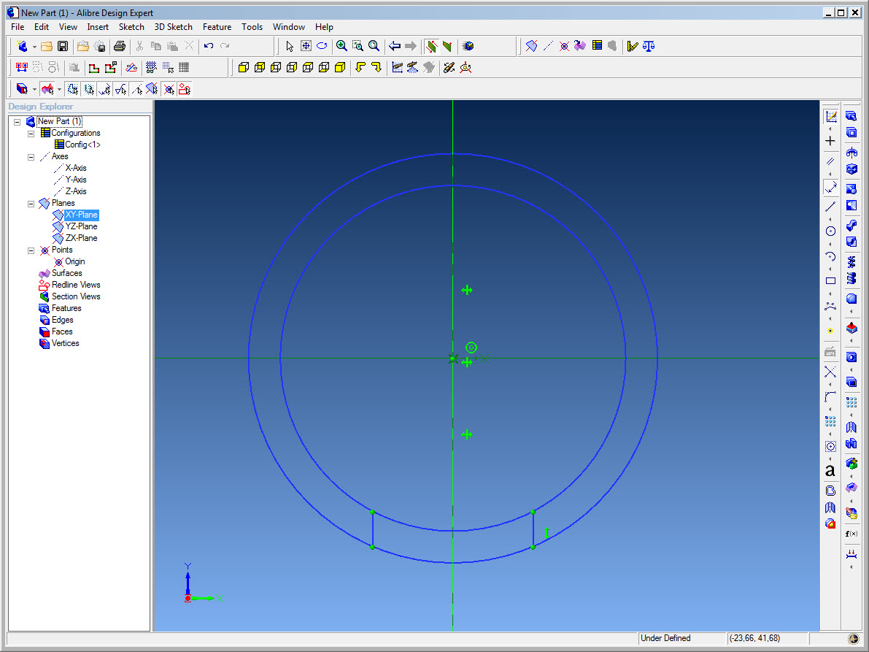The height and width of the screenshot is (652, 869).
Task: Toggle Activate 2D Sketch mode icon
Action: pyautogui.click(x=831, y=116)
